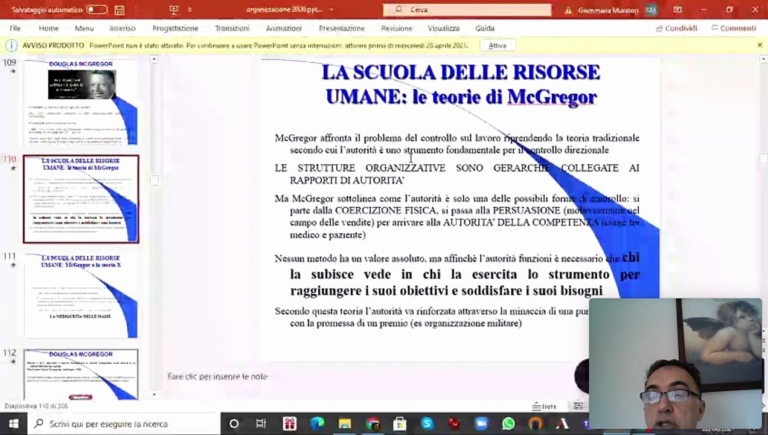Click the ribbon display options icon

677,10
